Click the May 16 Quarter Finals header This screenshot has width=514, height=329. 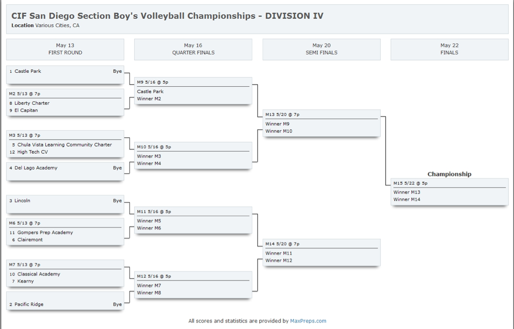[193, 49]
